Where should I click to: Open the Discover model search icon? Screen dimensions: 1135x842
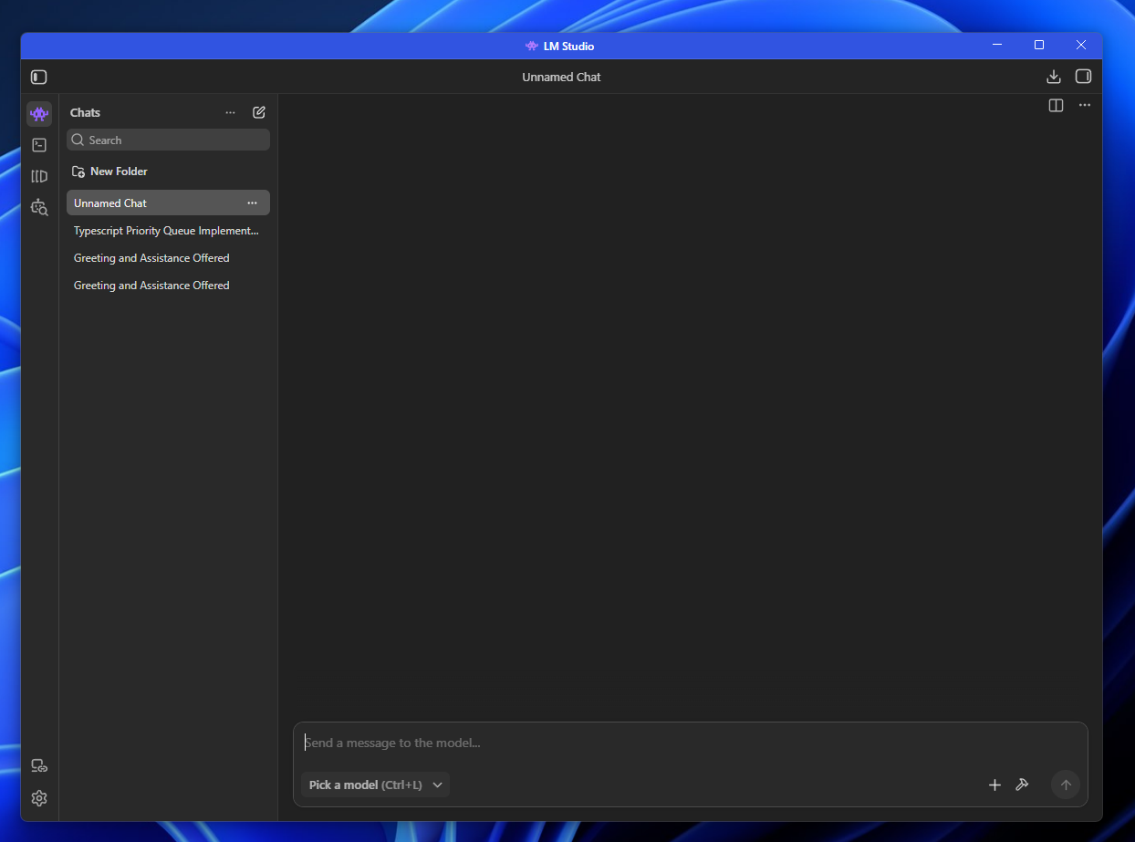click(39, 207)
